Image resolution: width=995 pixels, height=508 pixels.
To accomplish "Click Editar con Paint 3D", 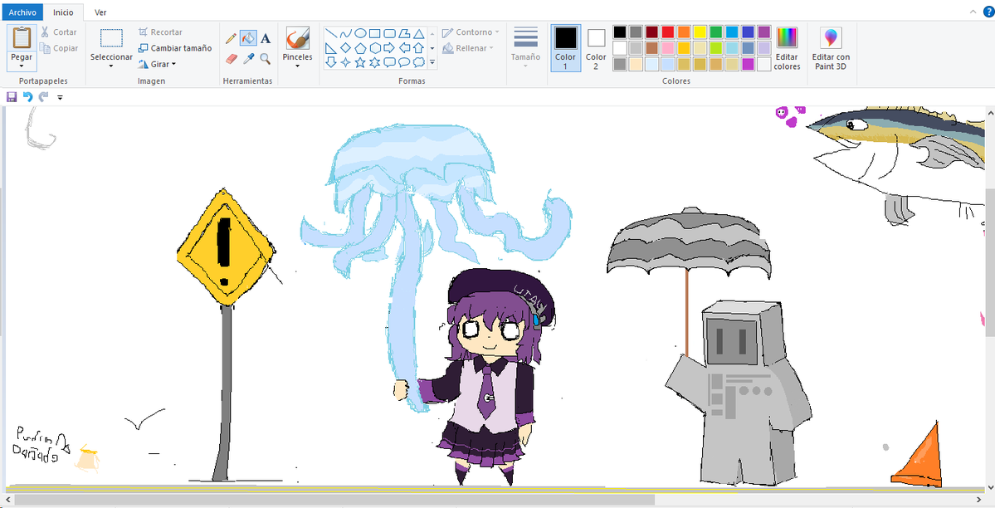I will point(832,48).
